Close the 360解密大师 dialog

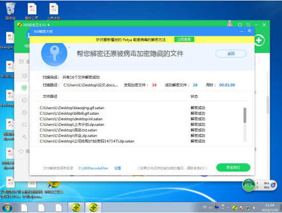tap(250, 31)
